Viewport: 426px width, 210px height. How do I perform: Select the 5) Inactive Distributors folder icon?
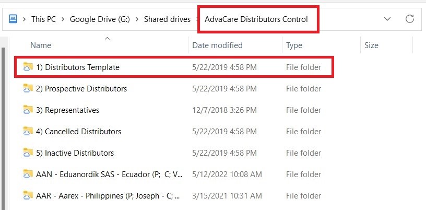[28, 153]
